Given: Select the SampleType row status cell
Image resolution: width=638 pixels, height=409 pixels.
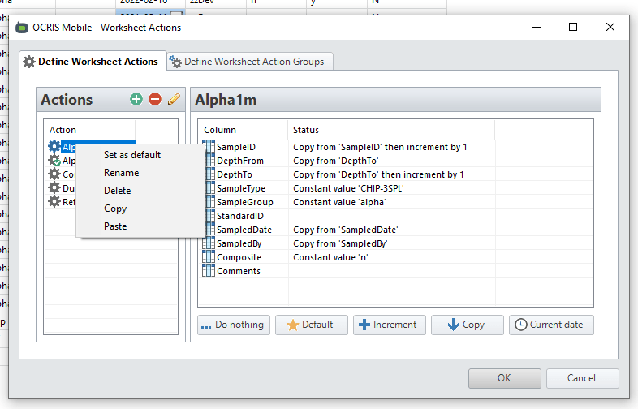Looking at the screenshot, I should [390, 188].
